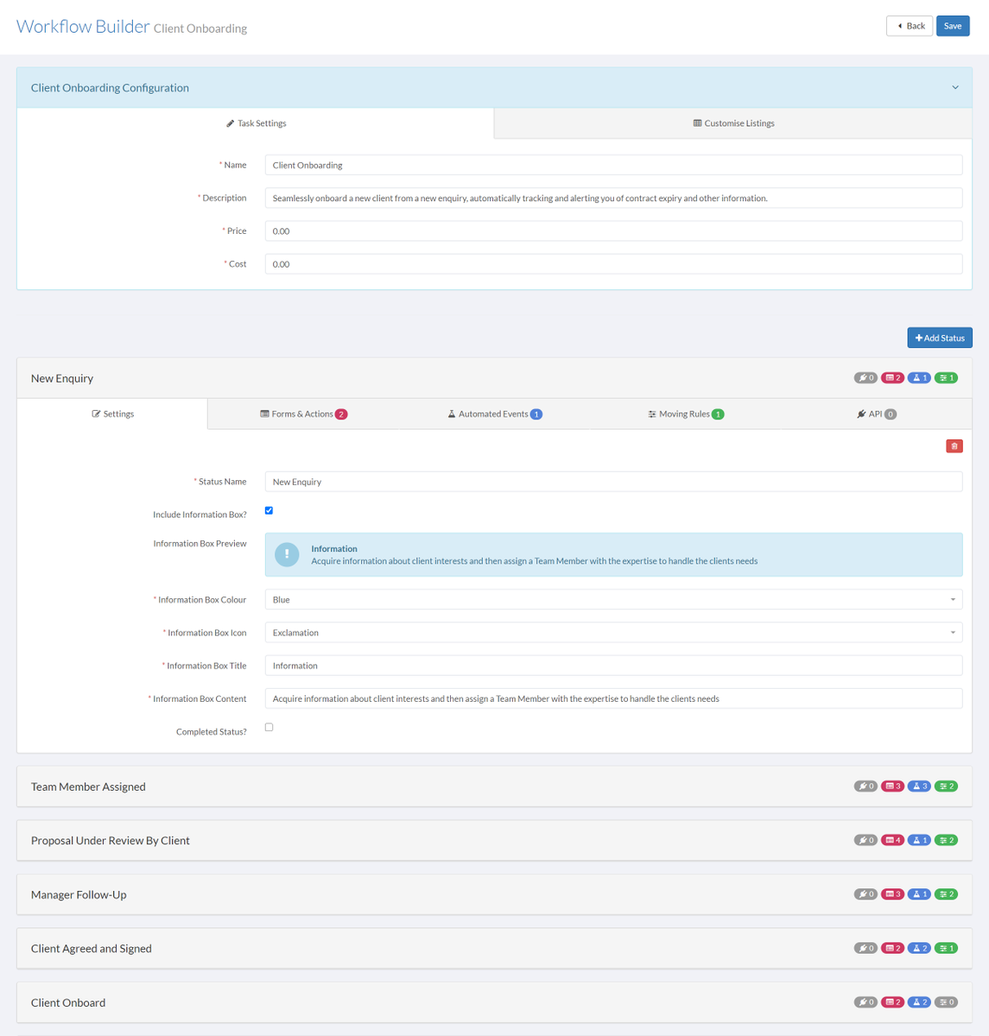
Task: Click the red forms badge on Proposal Under Review row
Action: [x=892, y=840]
